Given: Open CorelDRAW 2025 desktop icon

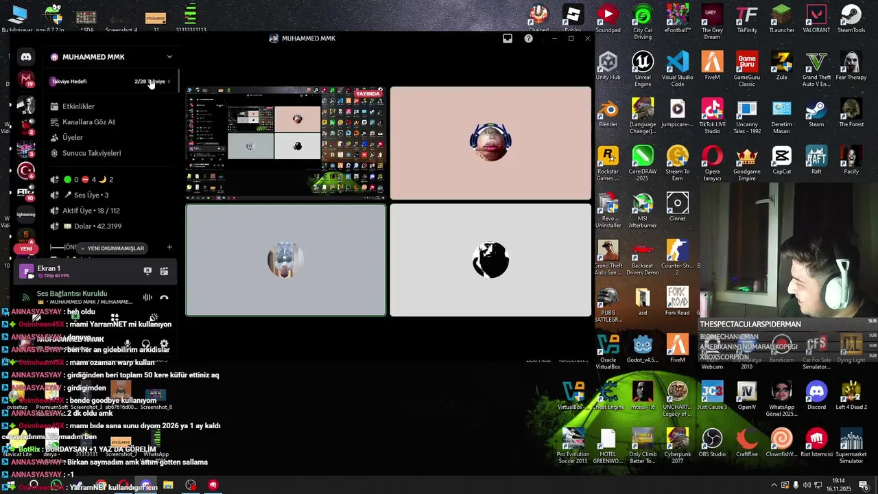Looking at the screenshot, I should tap(643, 163).
